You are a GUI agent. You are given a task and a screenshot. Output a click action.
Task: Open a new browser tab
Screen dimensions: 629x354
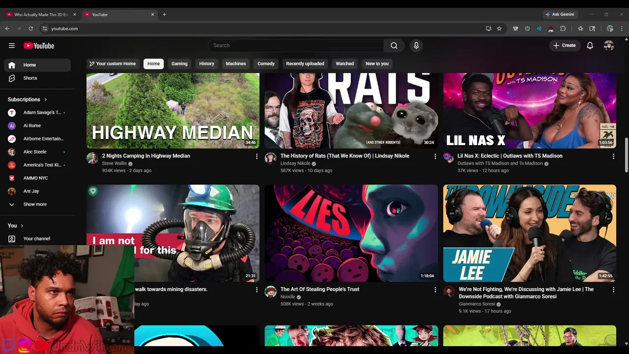164,14
